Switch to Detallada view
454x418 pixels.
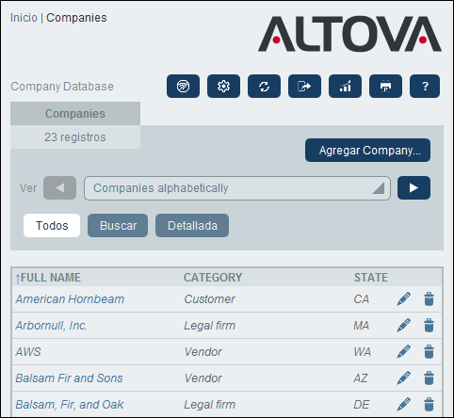tap(192, 225)
